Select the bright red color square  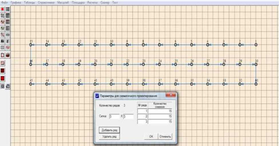3,79
